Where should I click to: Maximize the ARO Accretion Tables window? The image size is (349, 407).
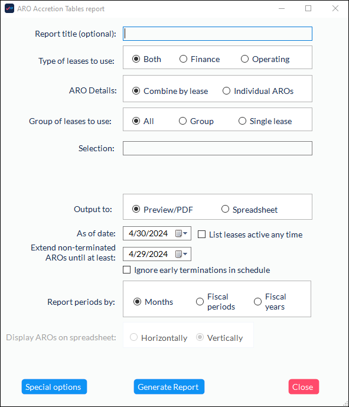(308, 8)
